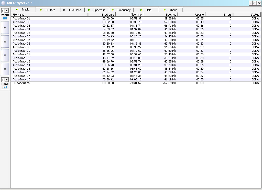Viewport: 262px width, 190px height.
Task: Select the AudioTrack 02 row
Action: [x=136, y=22]
